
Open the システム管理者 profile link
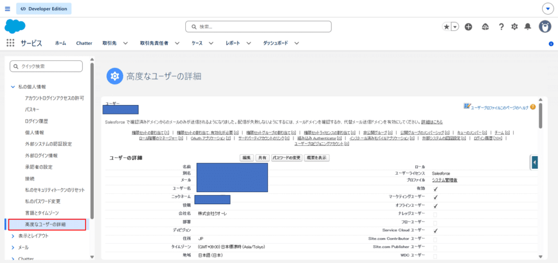coord(445,180)
